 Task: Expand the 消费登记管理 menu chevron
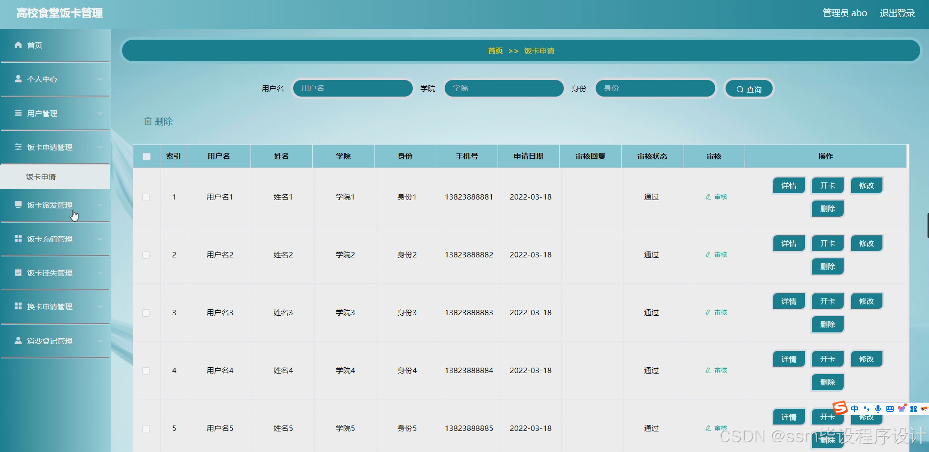[100, 341]
